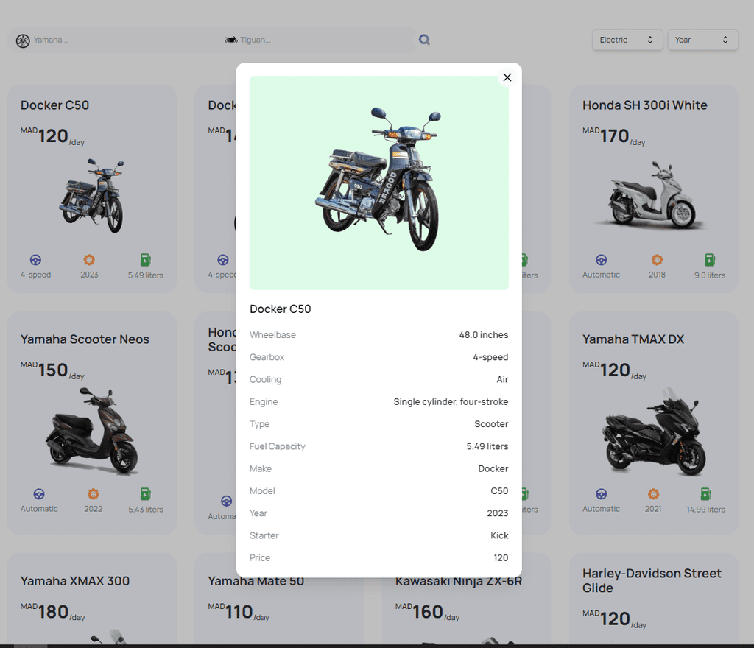Image resolution: width=754 pixels, height=648 pixels.
Task: Click the Docker C50 card motorcycle image
Action: point(91,196)
